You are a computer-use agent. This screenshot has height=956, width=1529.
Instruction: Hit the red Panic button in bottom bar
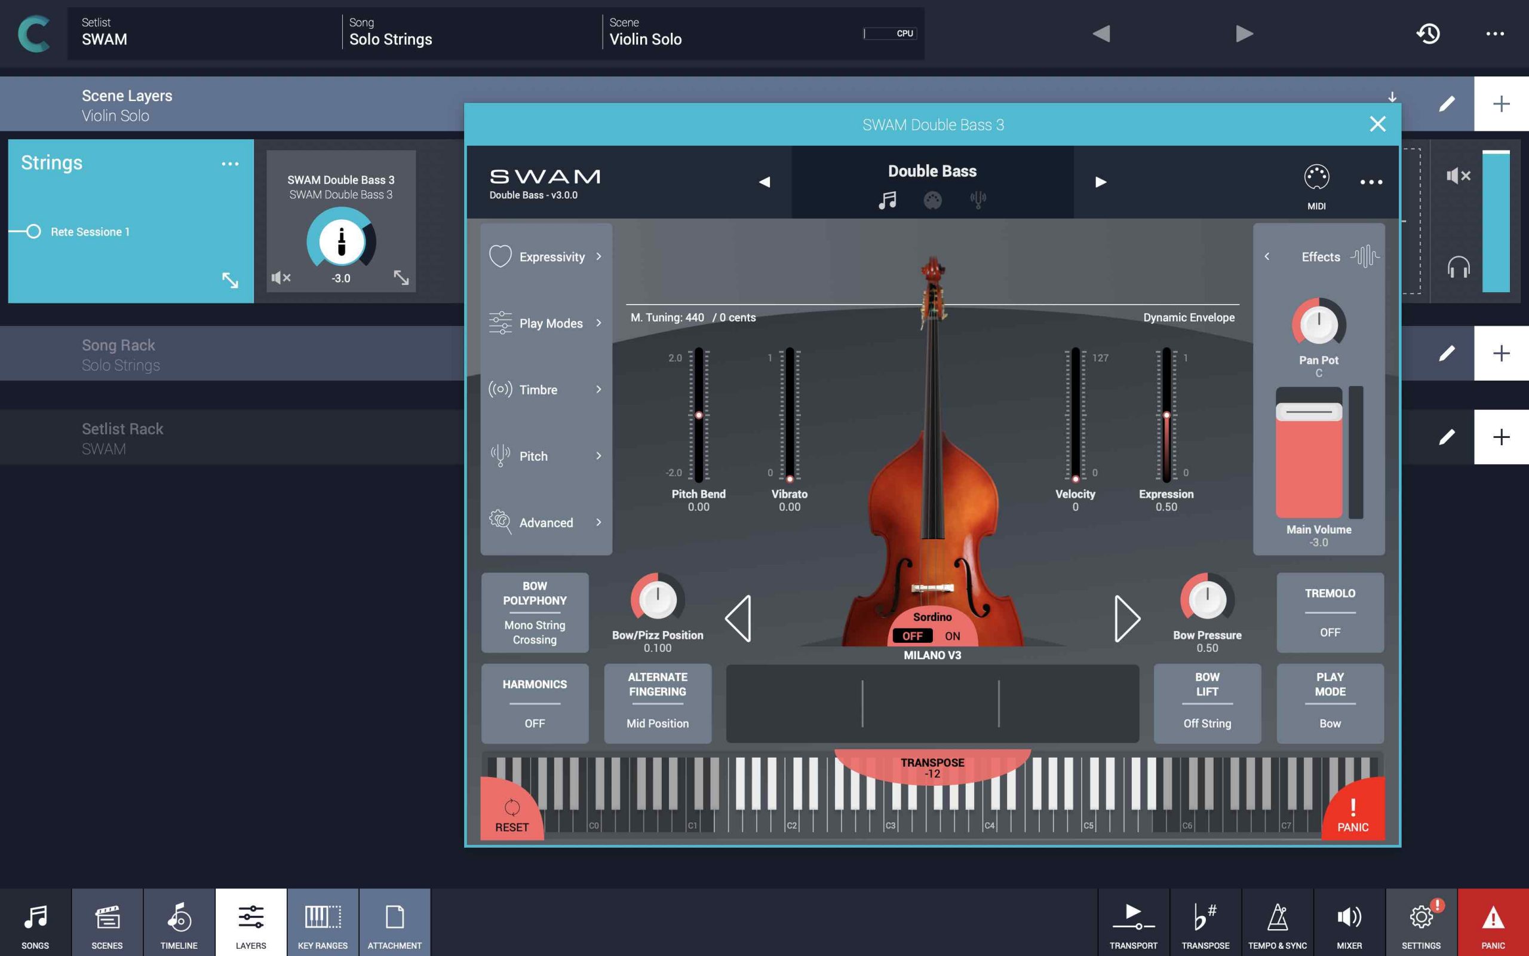(1494, 923)
